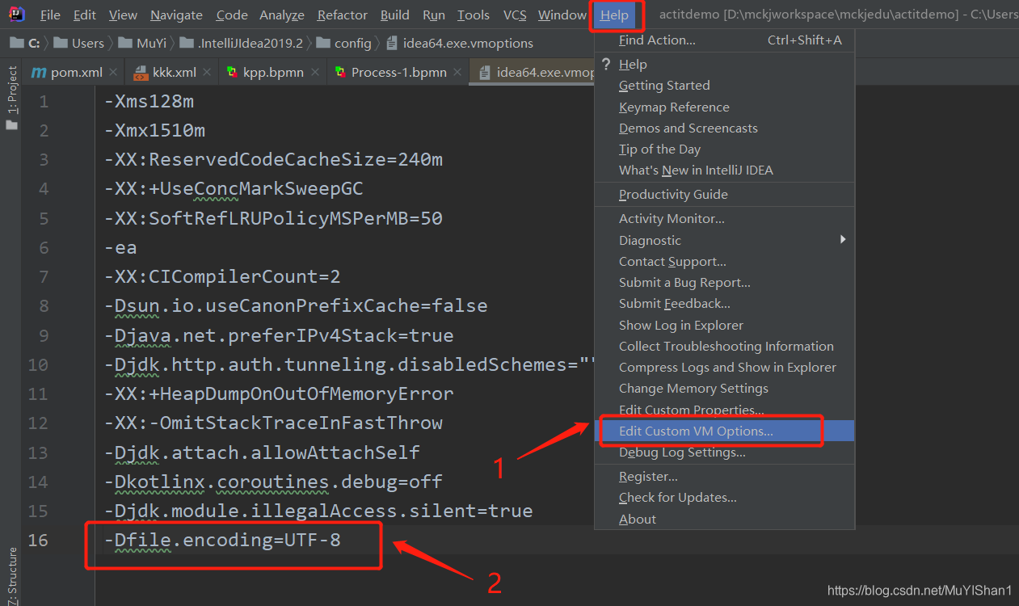1019x606 pixels.
Task: Place cursor on -Xmx1510m line
Action: point(154,130)
